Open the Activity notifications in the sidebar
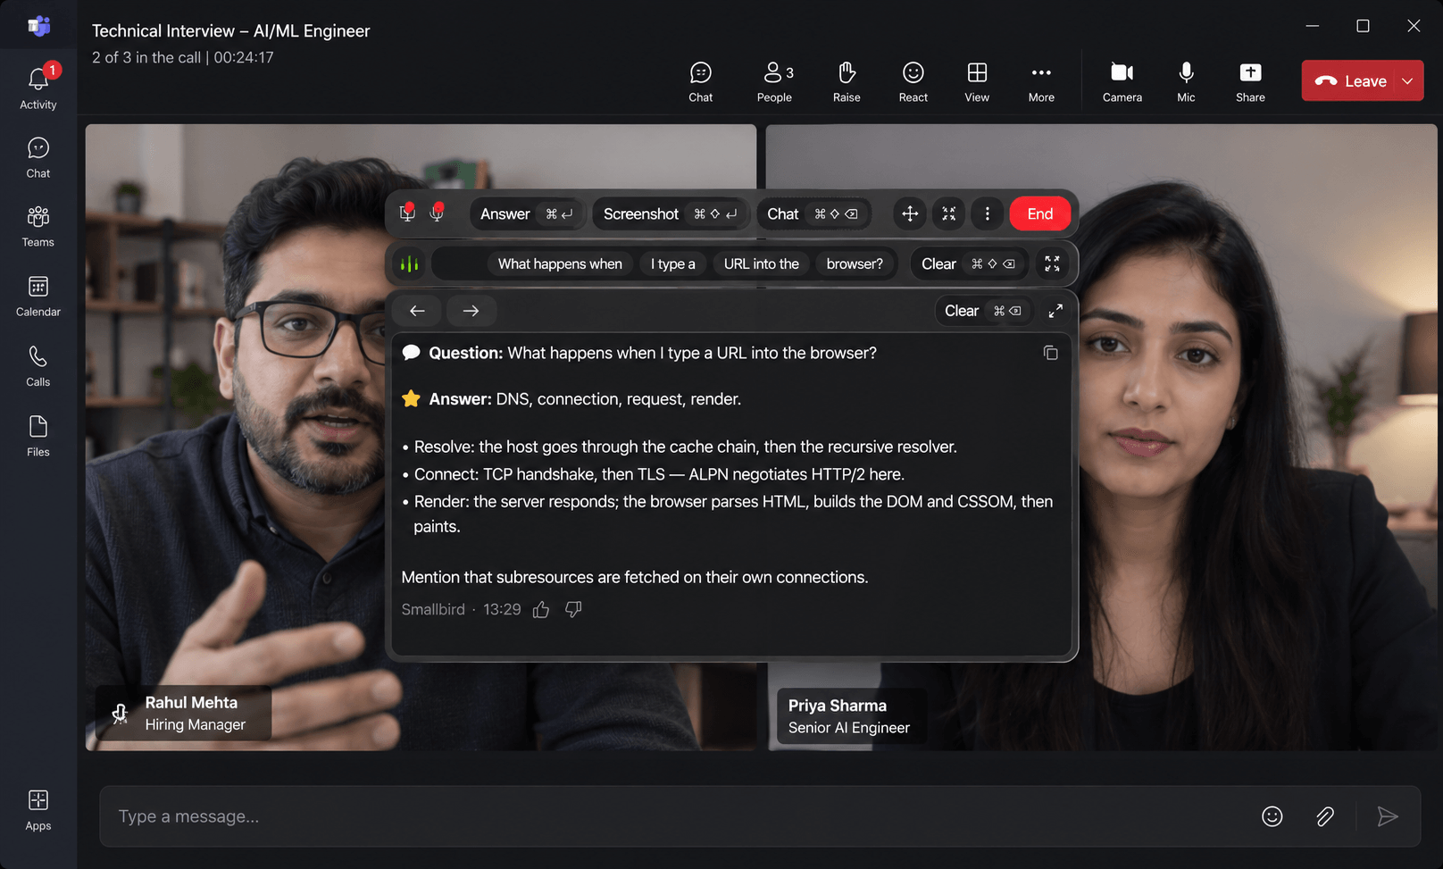Image resolution: width=1443 pixels, height=869 pixels. (38, 88)
